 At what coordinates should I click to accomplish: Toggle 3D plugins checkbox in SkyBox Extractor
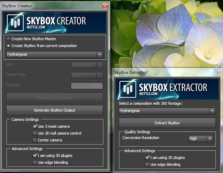[x=147, y=158]
